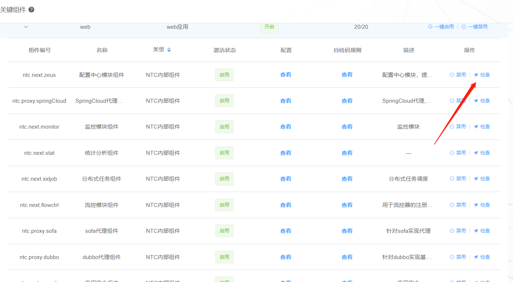The height and width of the screenshot is (282, 513).
Task: Click 检查 for ntc.next.monitor
Action: (x=482, y=126)
